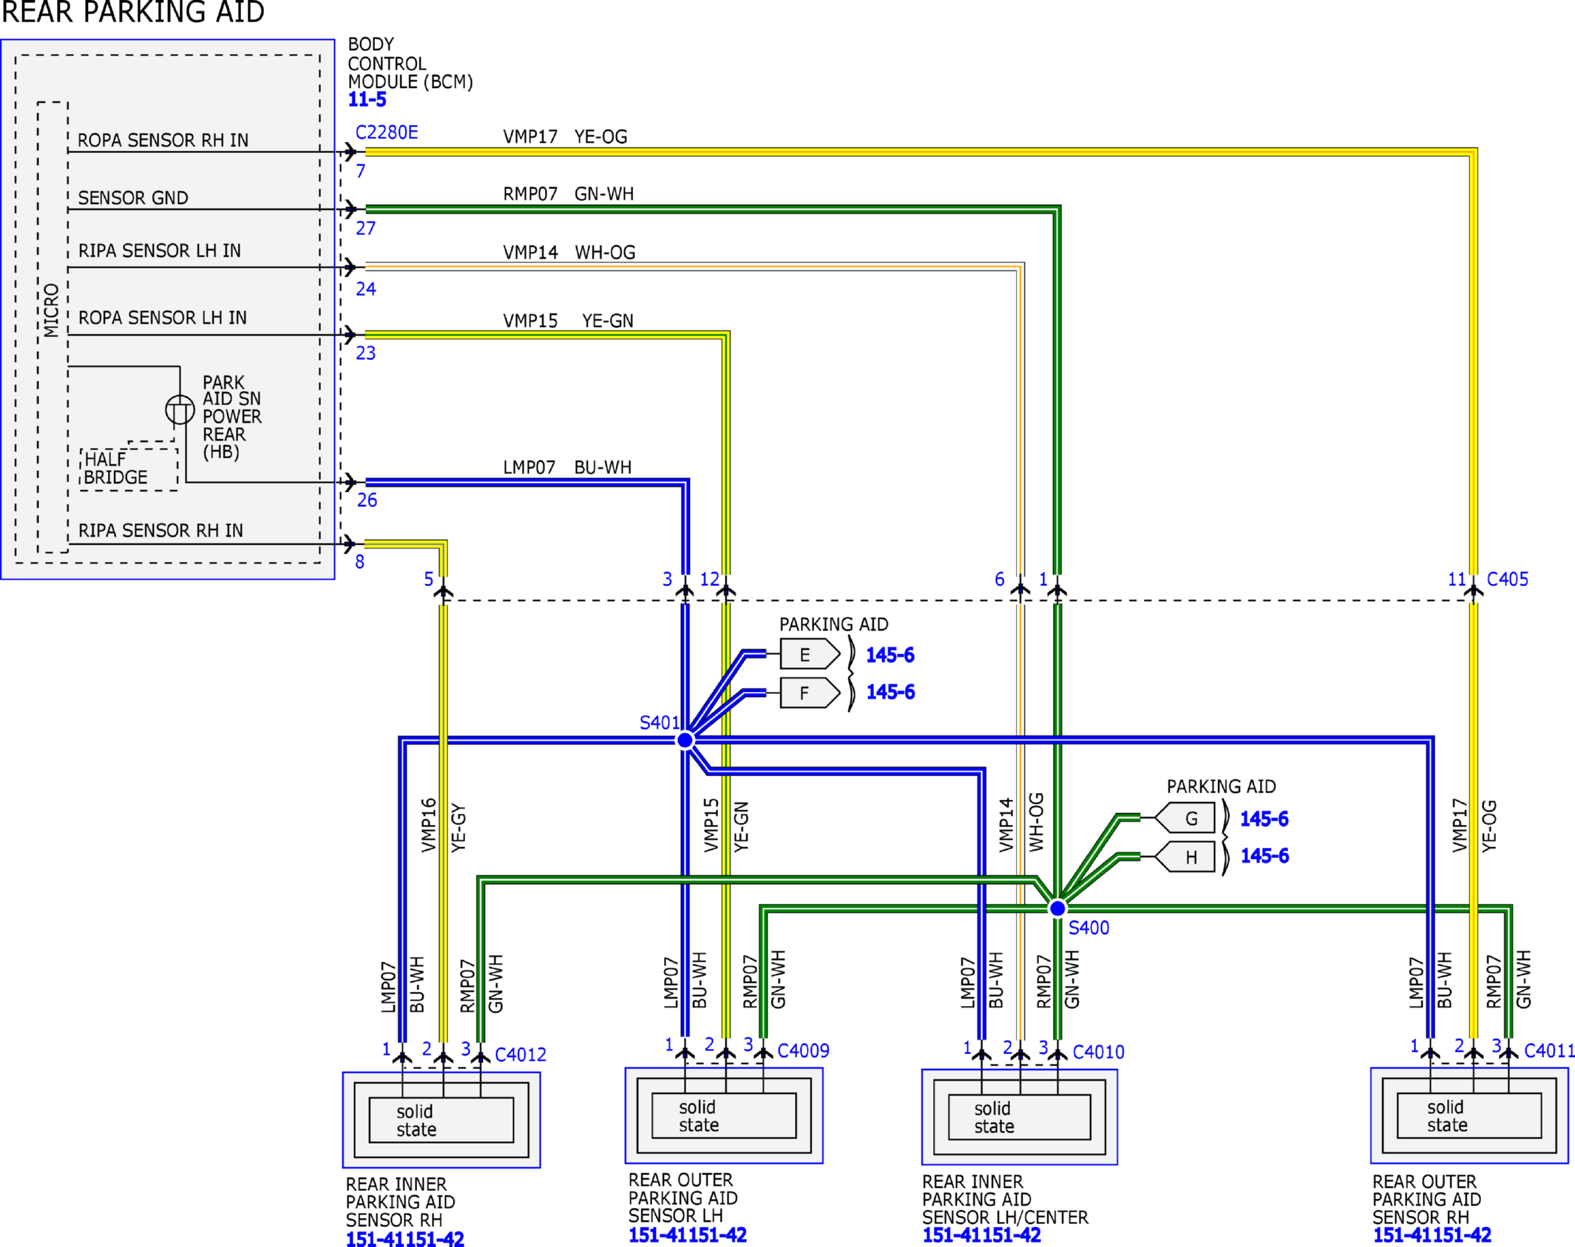The image size is (1575, 1247).
Task: Click the S401 splice label
Action: coord(660,722)
